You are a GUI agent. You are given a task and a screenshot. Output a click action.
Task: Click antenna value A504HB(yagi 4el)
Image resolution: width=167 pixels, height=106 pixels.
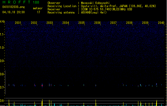coord(94,12)
